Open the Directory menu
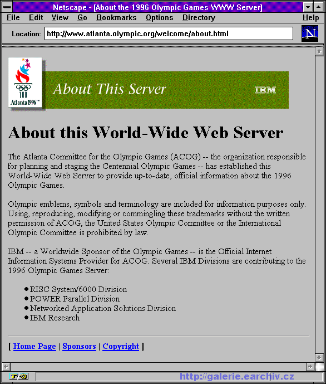The image size is (326, 384). 199,18
